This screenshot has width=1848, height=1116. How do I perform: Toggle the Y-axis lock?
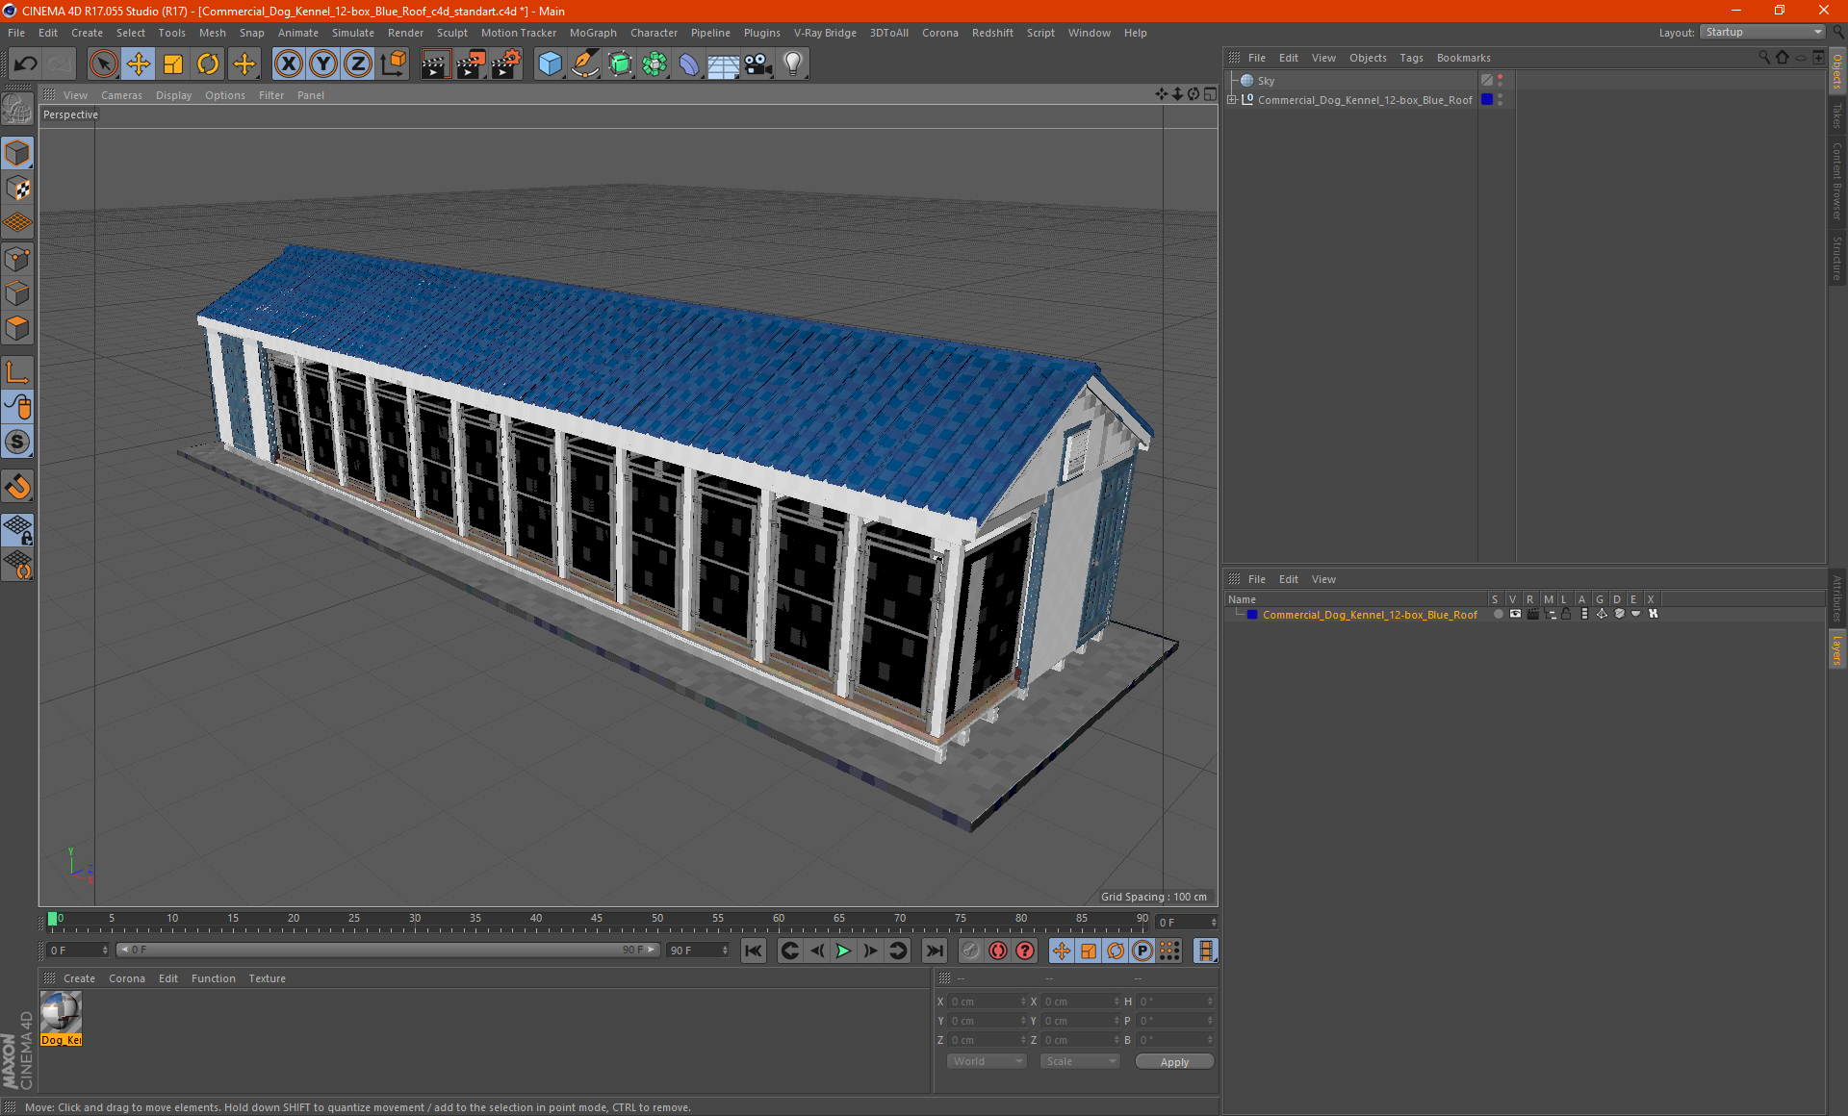323,64
